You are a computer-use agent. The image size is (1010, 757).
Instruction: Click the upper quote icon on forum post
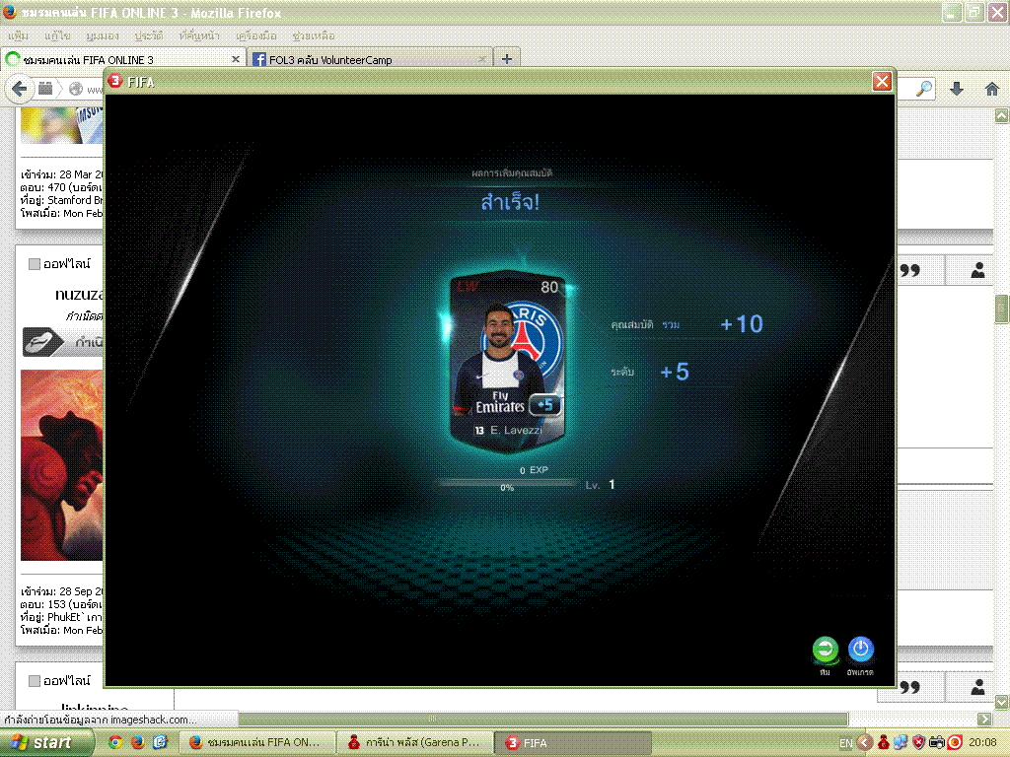pyautogui.click(x=909, y=271)
